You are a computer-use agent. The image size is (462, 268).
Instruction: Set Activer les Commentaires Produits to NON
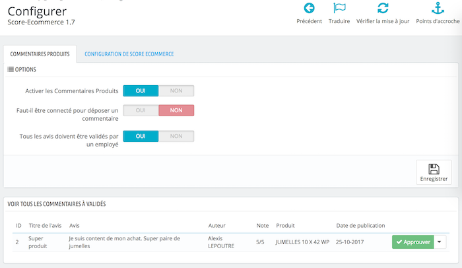coord(176,91)
